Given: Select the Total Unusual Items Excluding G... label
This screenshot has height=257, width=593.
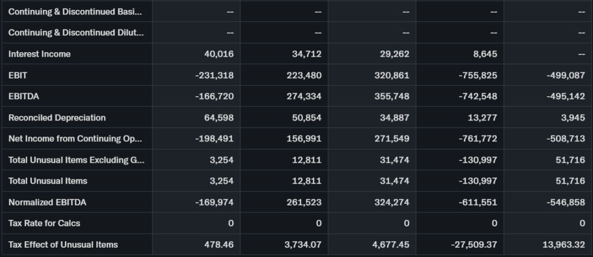Looking at the screenshot, I should pos(76,160).
